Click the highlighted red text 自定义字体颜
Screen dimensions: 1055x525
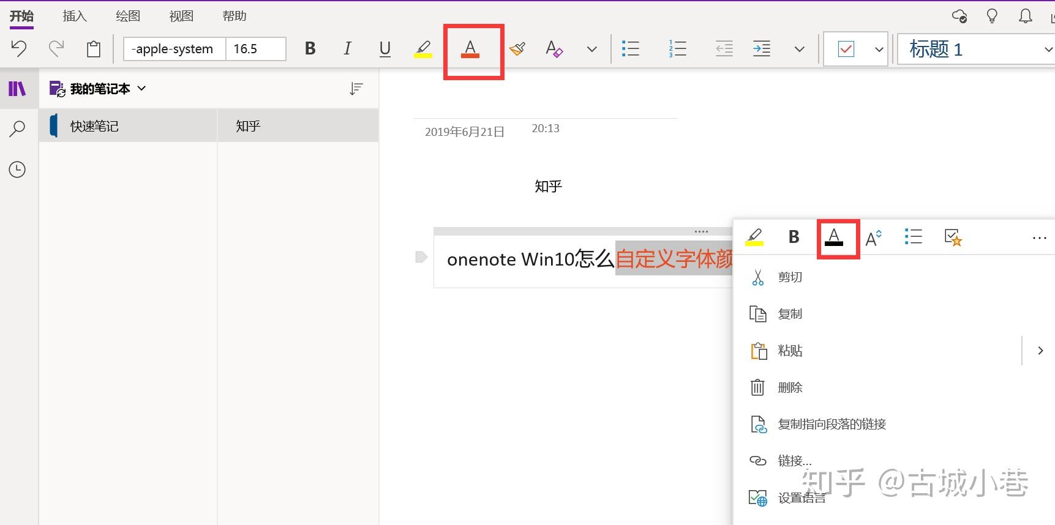[x=674, y=259]
